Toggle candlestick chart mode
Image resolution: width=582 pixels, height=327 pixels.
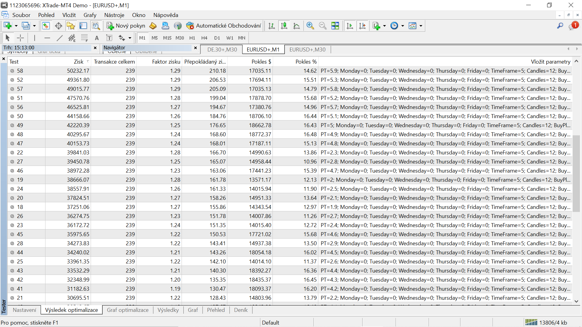pos(284,26)
